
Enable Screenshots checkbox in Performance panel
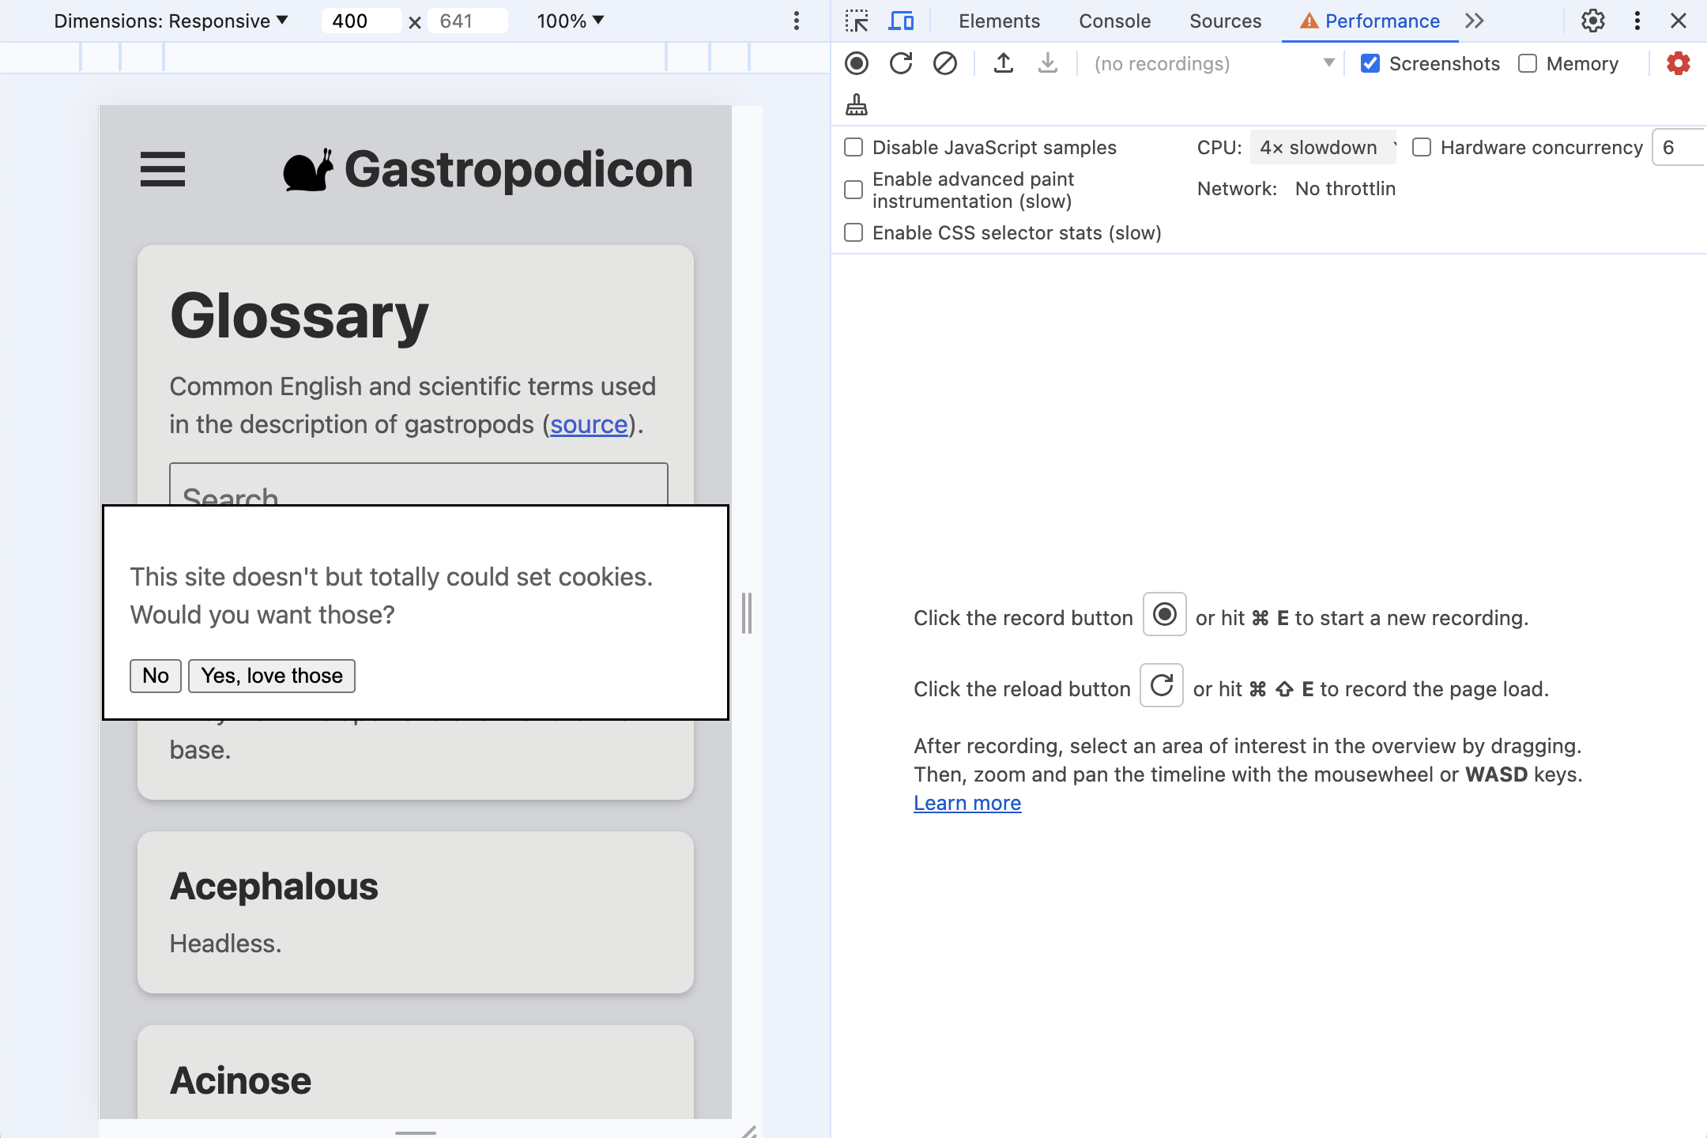(1372, 62)
